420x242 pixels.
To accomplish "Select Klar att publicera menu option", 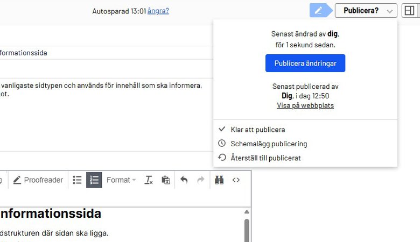I will click(x=305, y=130).
